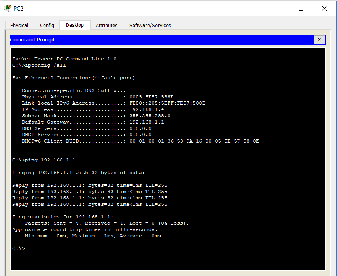The image size is (337, 276).
Task: Click the ipconfig /all command text
Action: tap(46, 65)
